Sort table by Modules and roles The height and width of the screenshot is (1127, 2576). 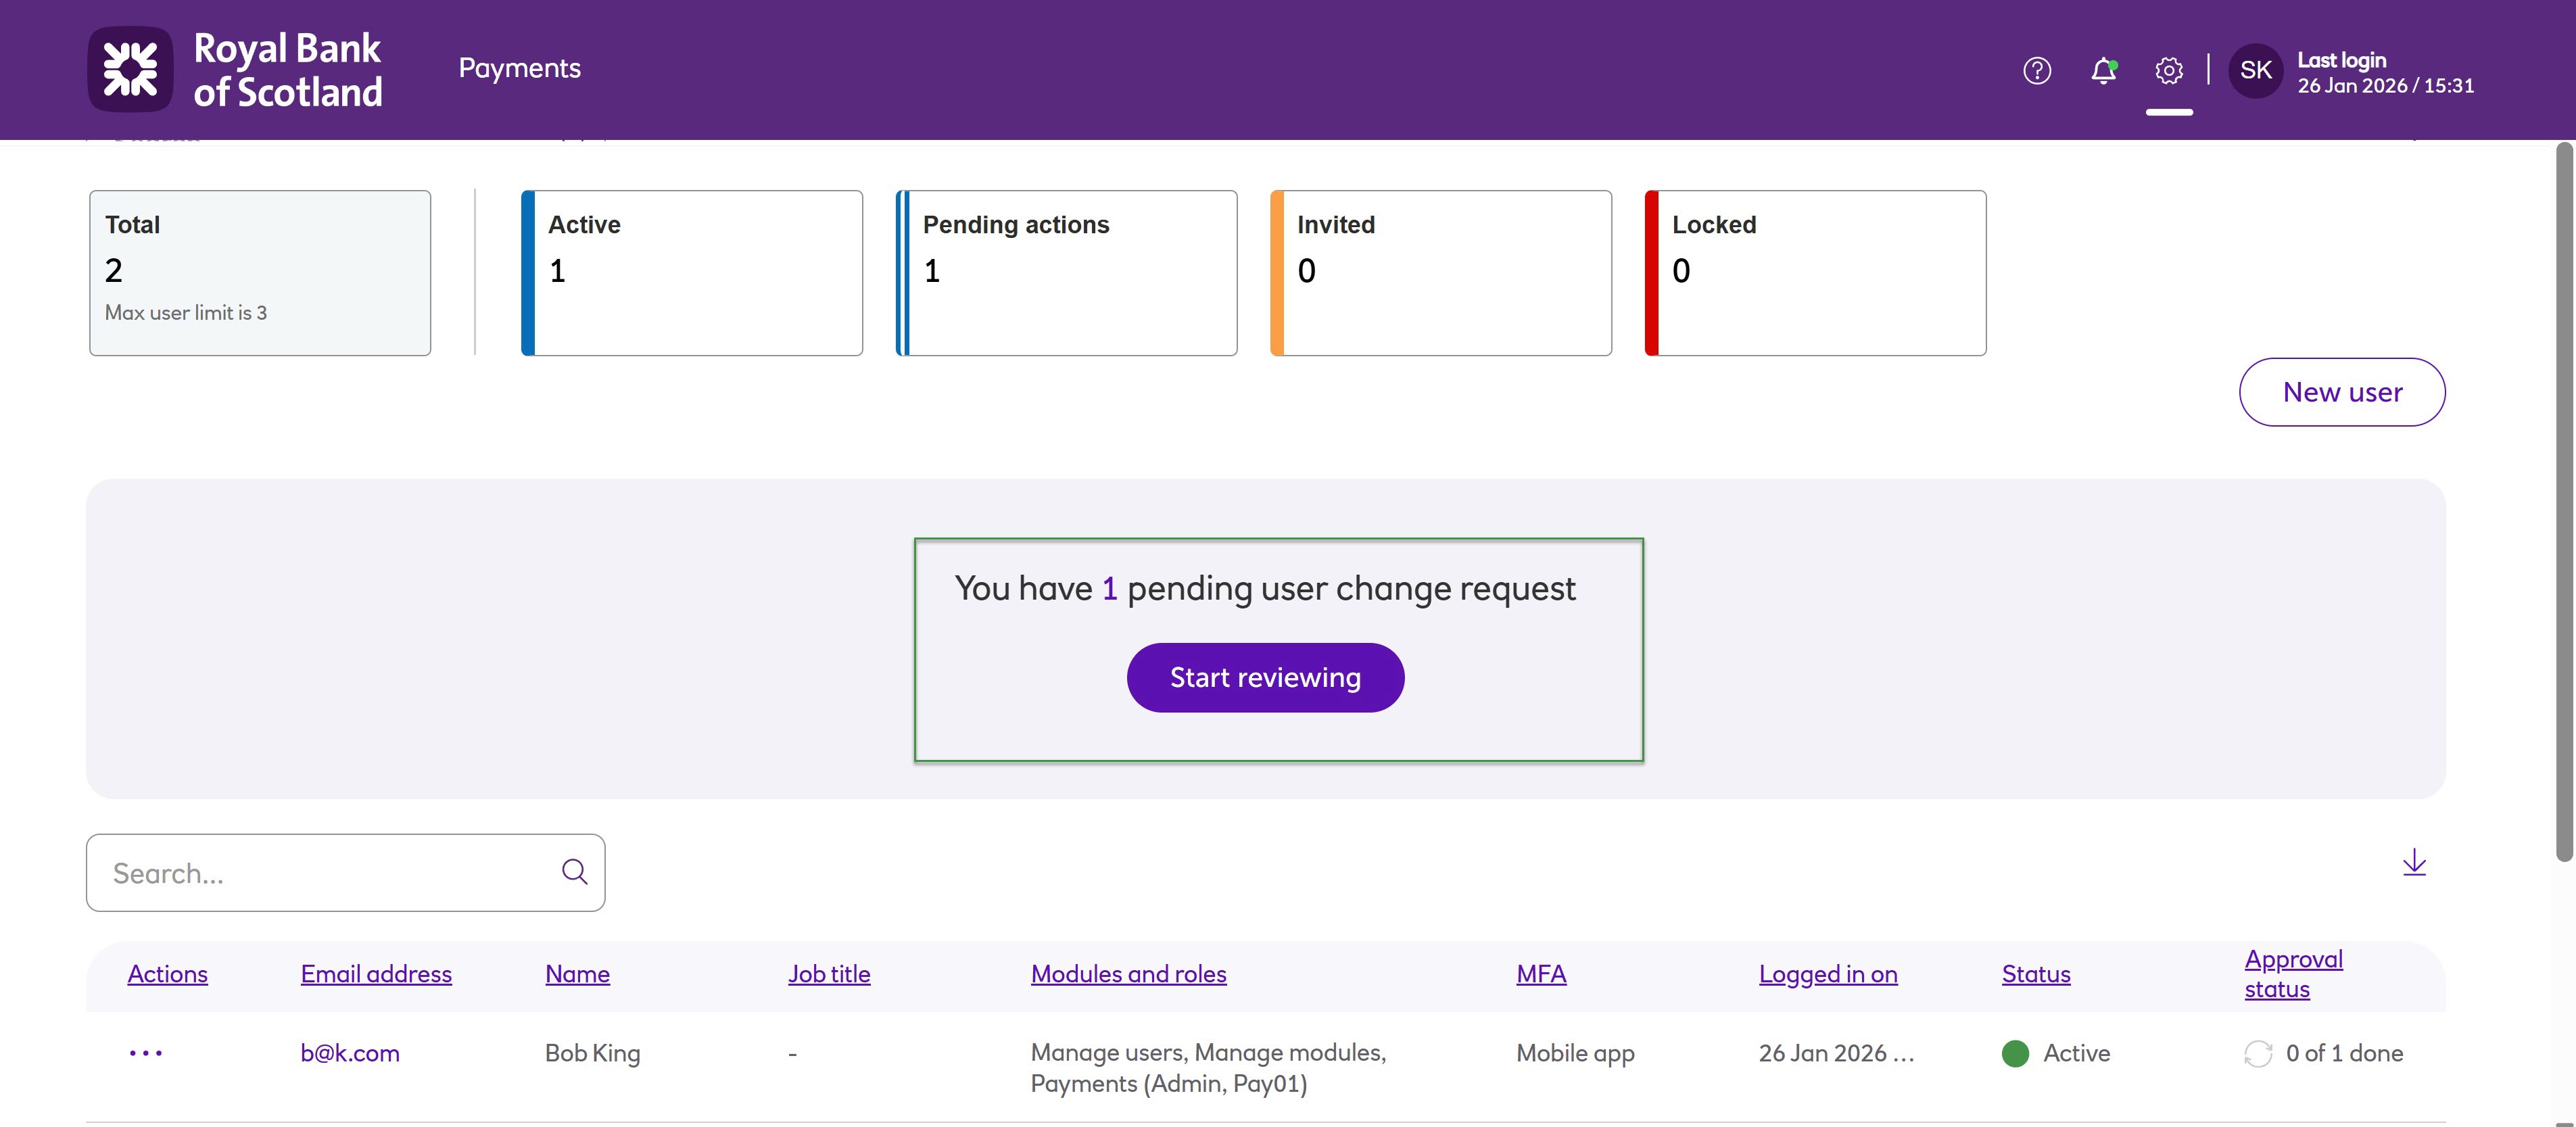[x=1128, y=974]
